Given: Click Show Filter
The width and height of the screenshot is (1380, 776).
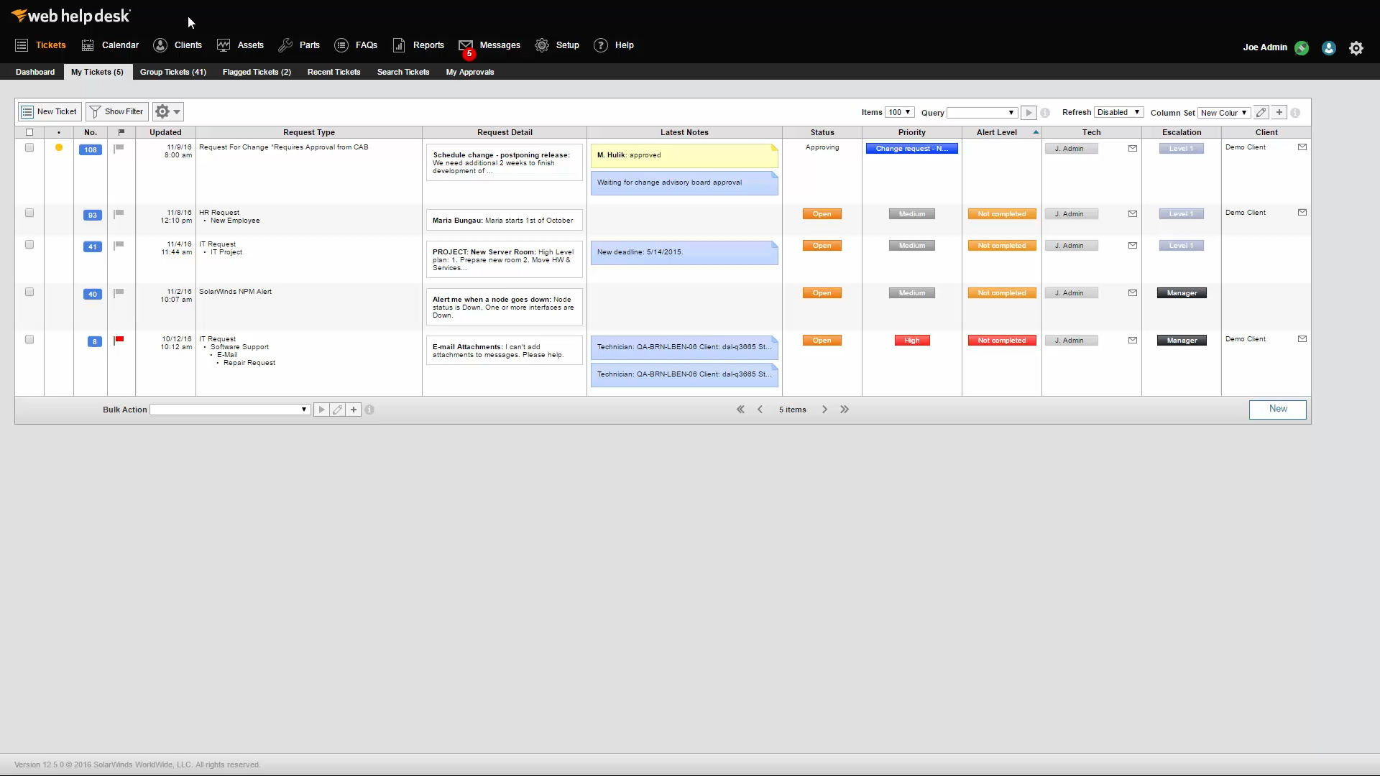Looking at the screenshot, I should click(116, 111).
